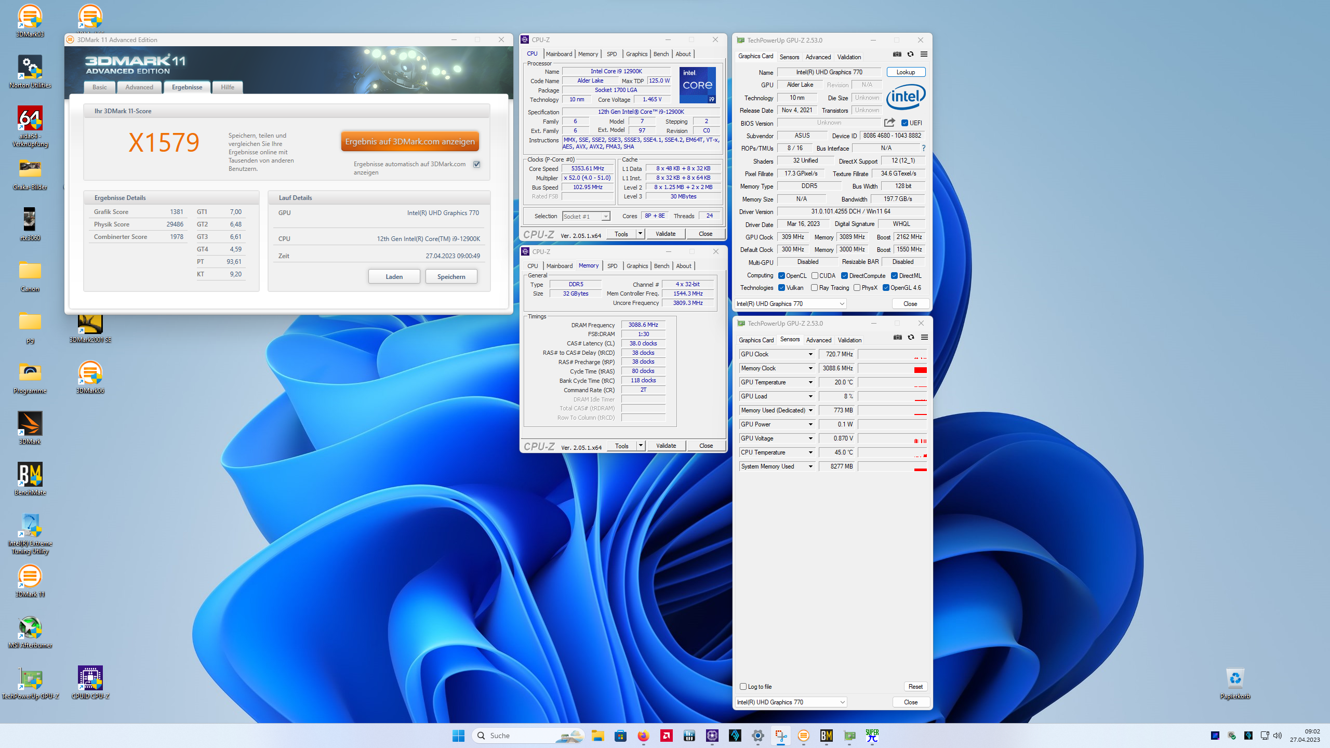Toggle the UEFI checkbox in GPU-Z

905,123
